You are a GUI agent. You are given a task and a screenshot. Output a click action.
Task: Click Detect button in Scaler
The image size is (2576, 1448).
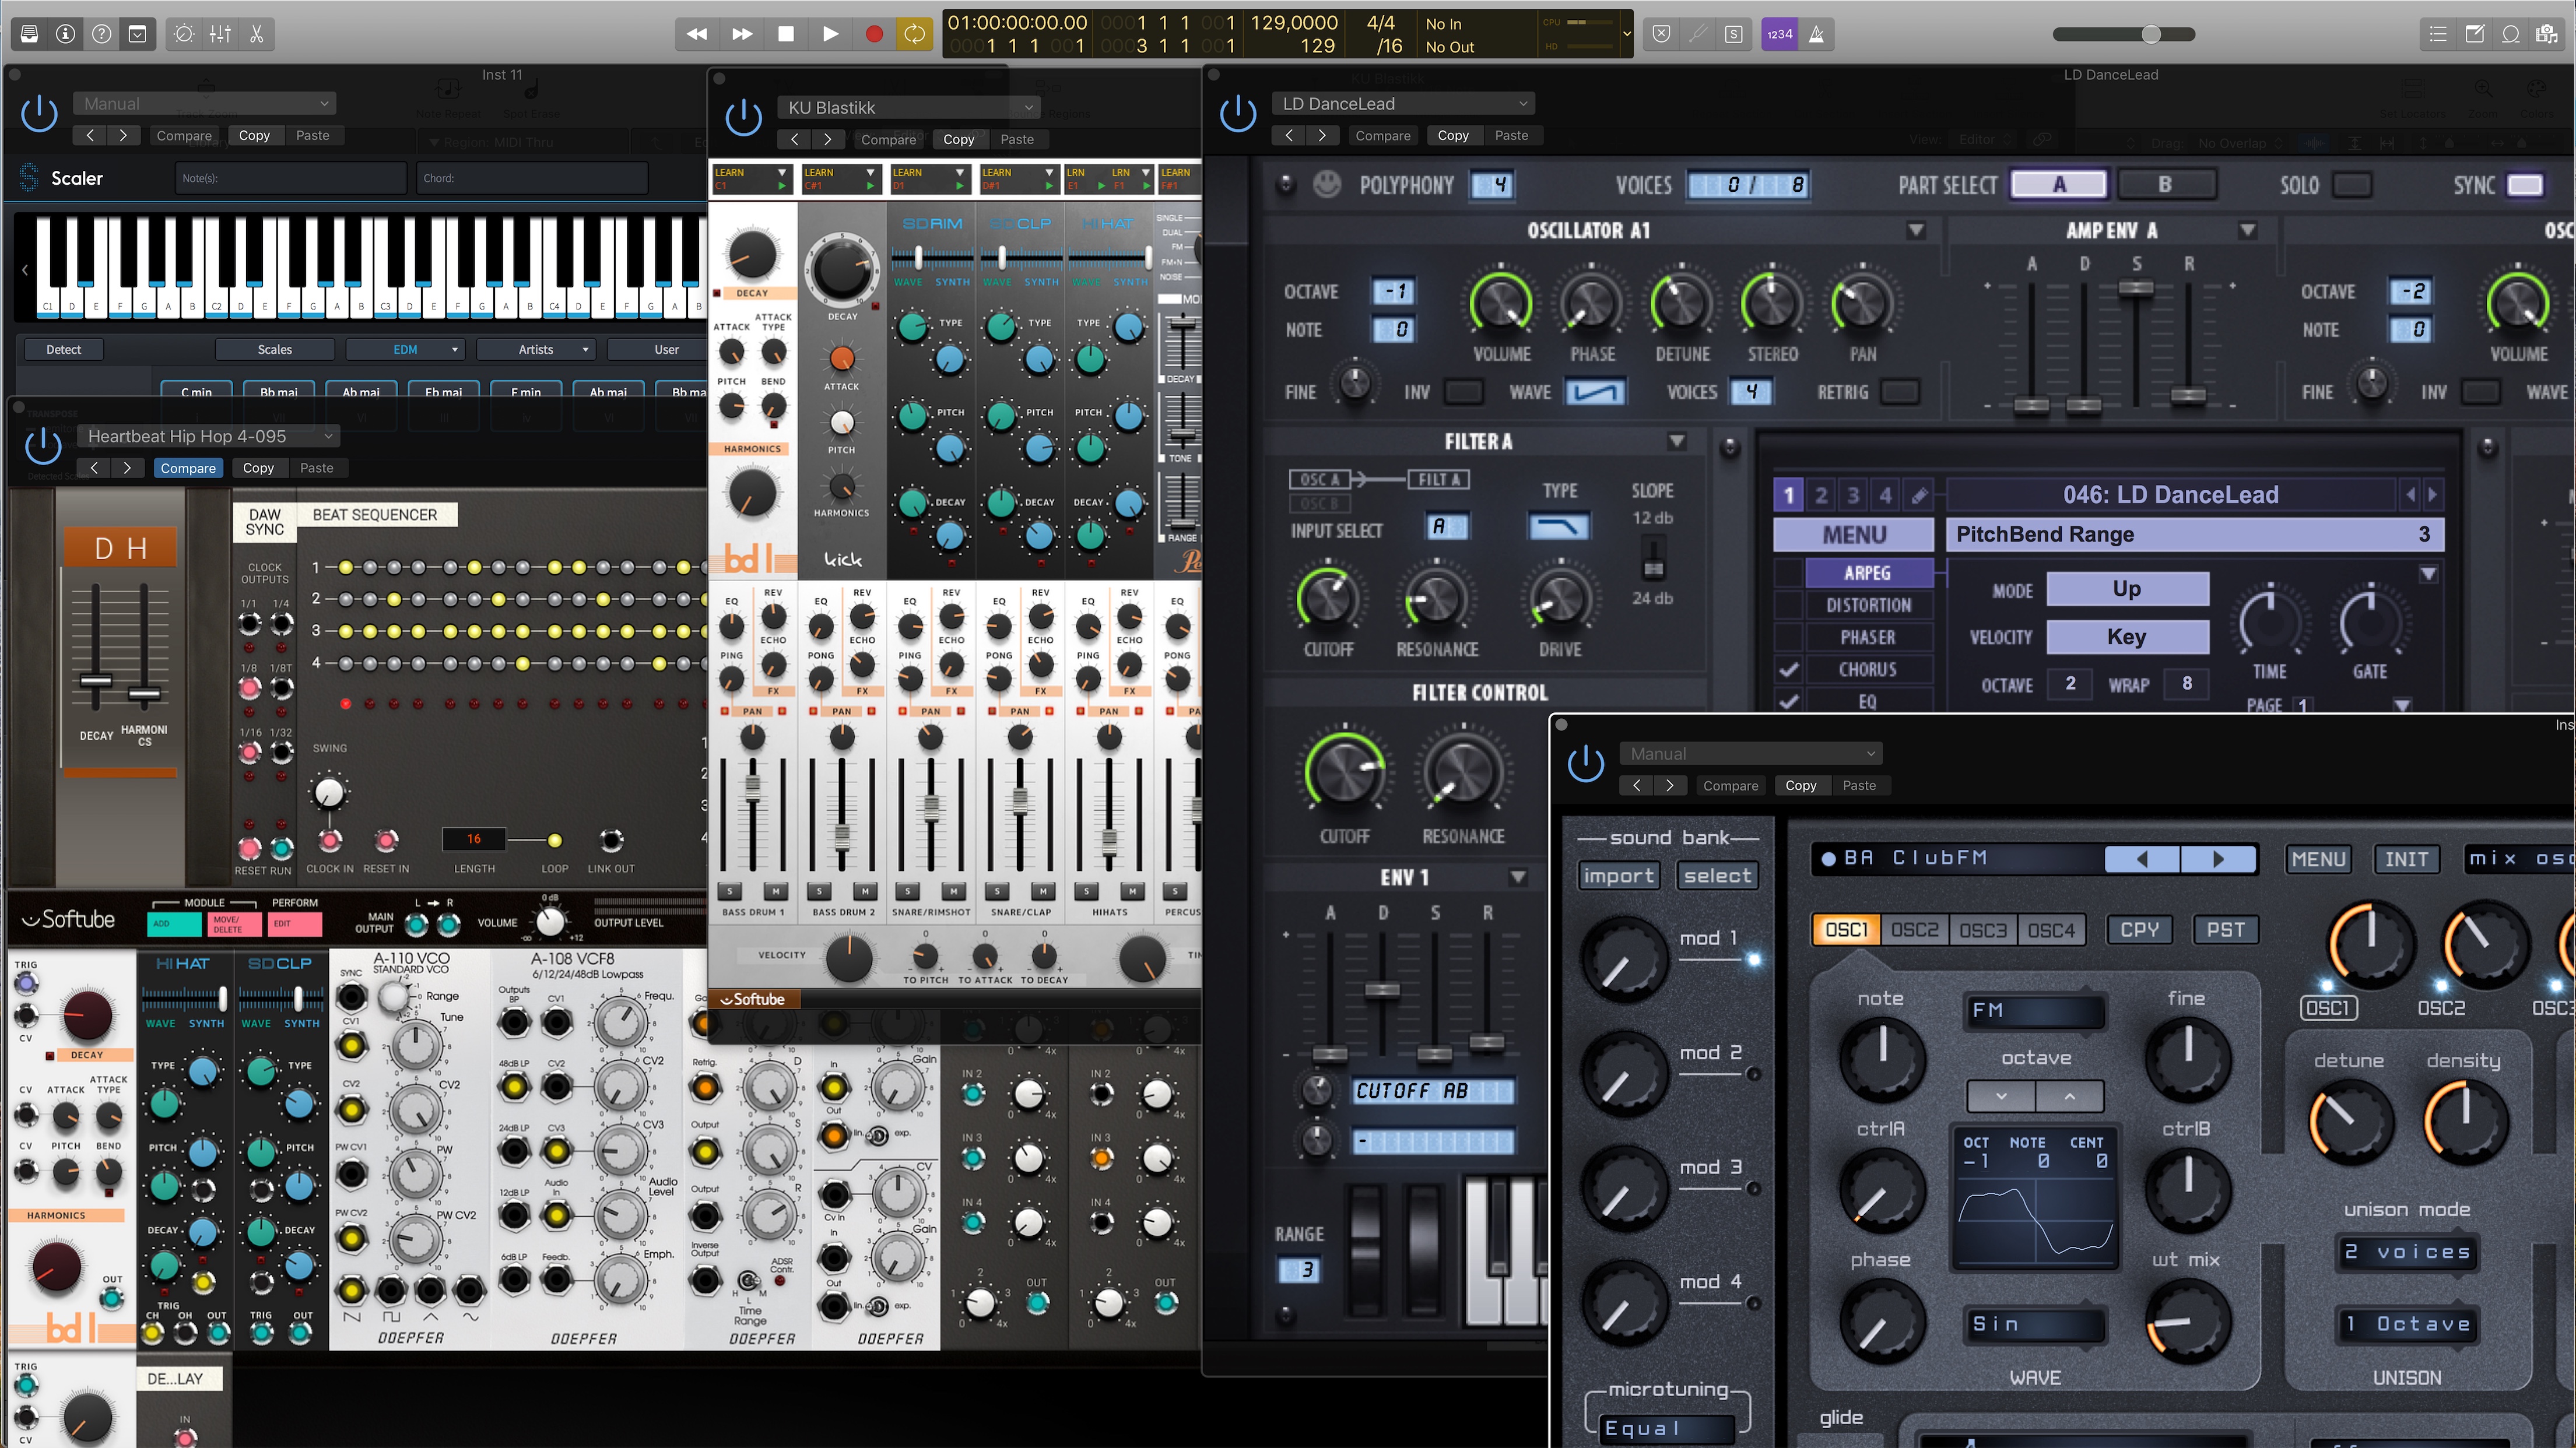pyautogui.click(x=64, y=349)
